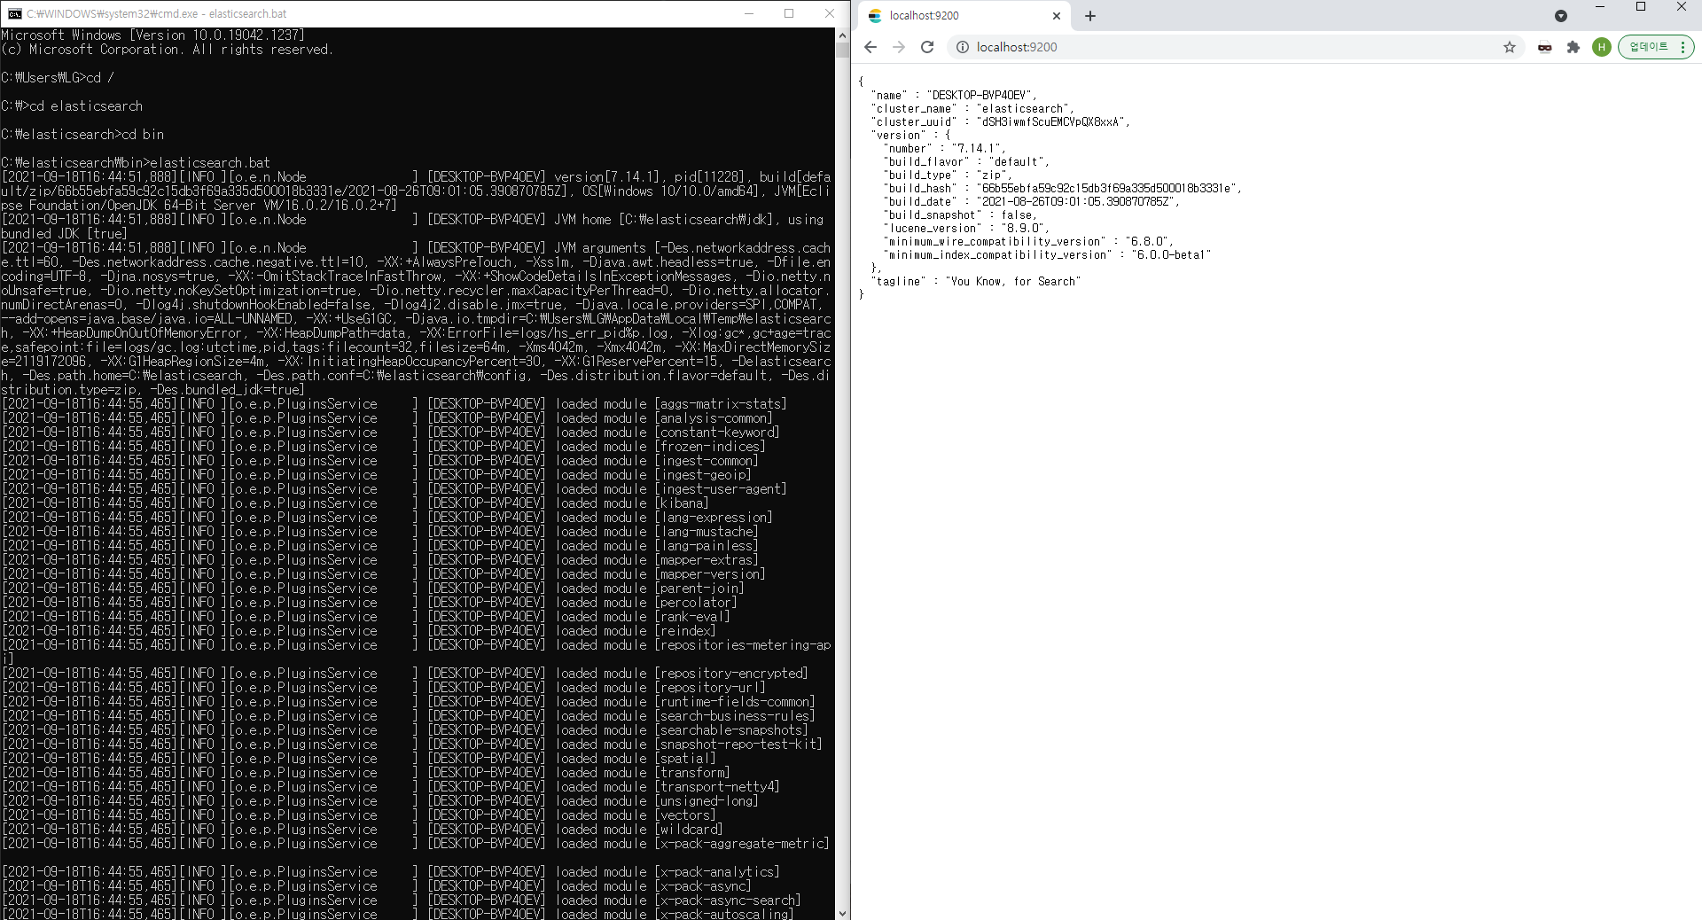1702x920 pixels.
Task: Restore down the Chrome window
Action: click(x=1641, y=7)
